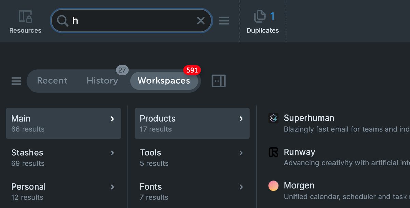Click "12 results" under Personal
Screen dimensions: 410x208
click(27, 197)
